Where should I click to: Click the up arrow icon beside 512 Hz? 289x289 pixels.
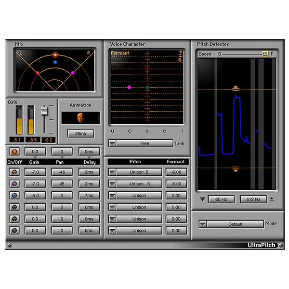click(272, 199)
